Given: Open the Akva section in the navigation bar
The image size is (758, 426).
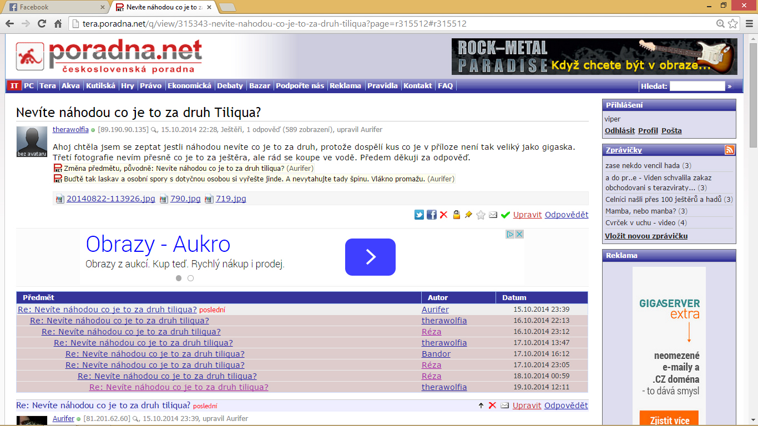Looking at the screenshot, I should tap(70, 86).
